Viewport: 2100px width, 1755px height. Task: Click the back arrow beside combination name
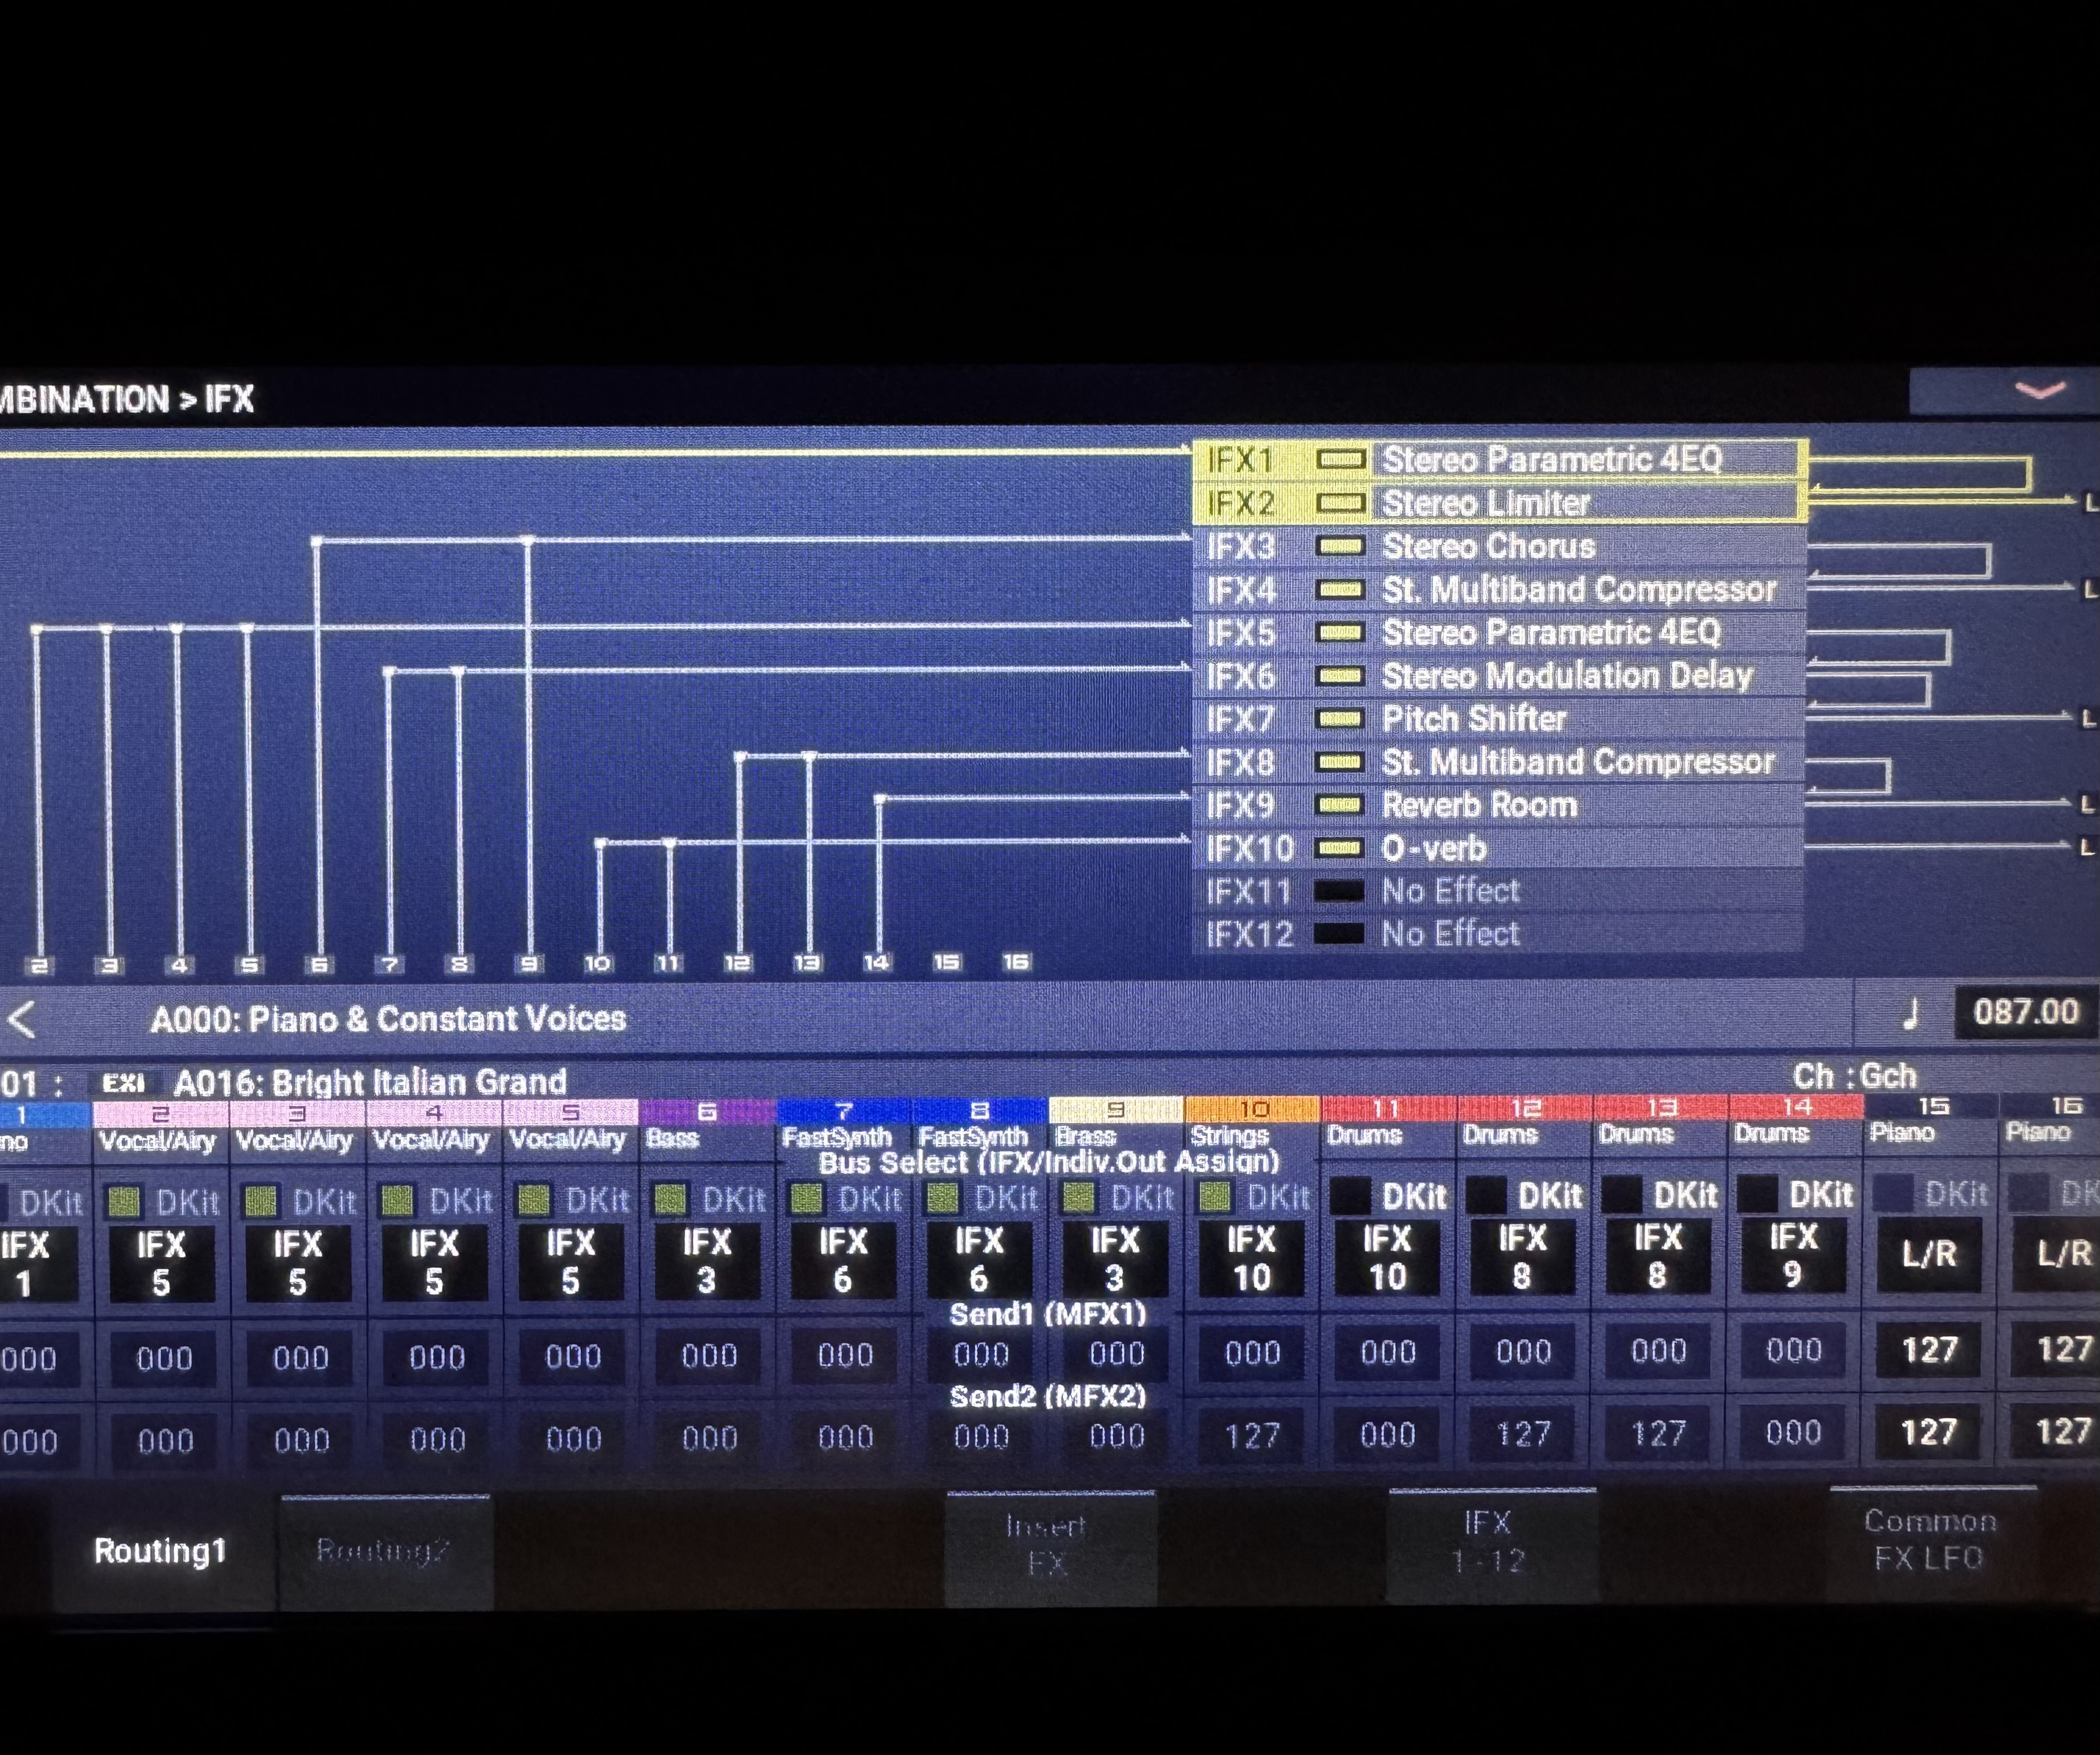pyautogui.click(x=22, y=1019)
